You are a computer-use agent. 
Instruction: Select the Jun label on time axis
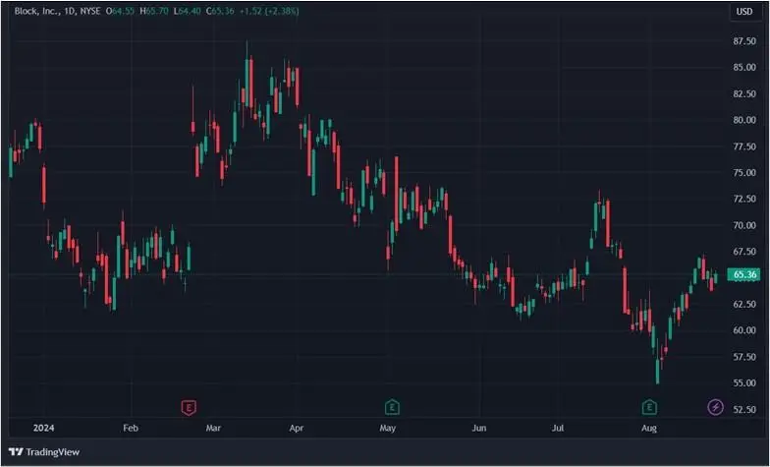(x=479, y=429)
